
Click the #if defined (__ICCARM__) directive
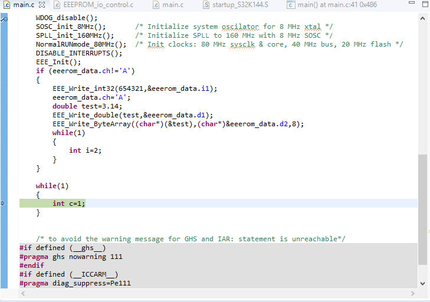coord(69,274)
